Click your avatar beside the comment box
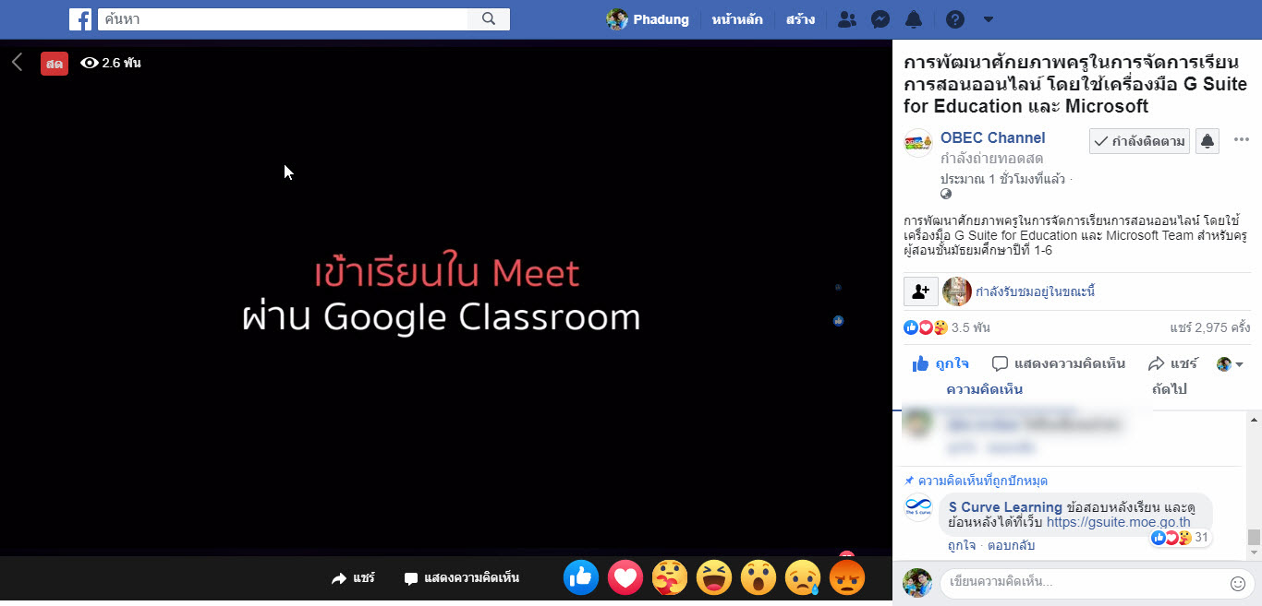The image size is (1262, 606). point(917,583)
